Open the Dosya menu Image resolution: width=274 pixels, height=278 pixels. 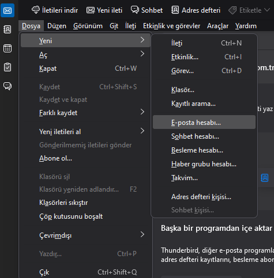31,26
